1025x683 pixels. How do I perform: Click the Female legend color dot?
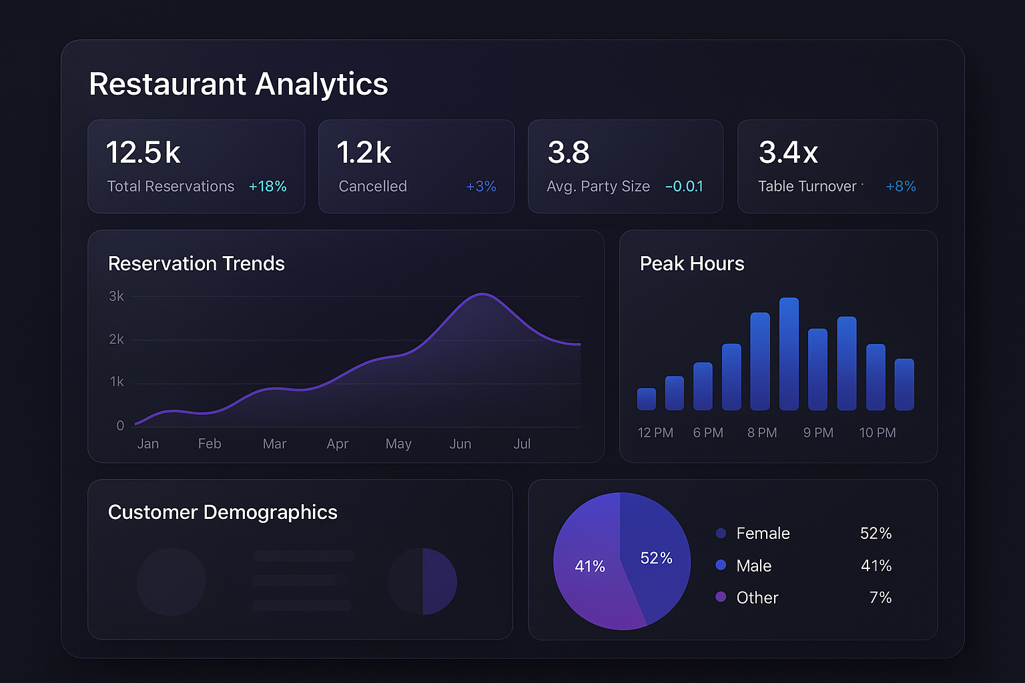[x=721, y=533]
